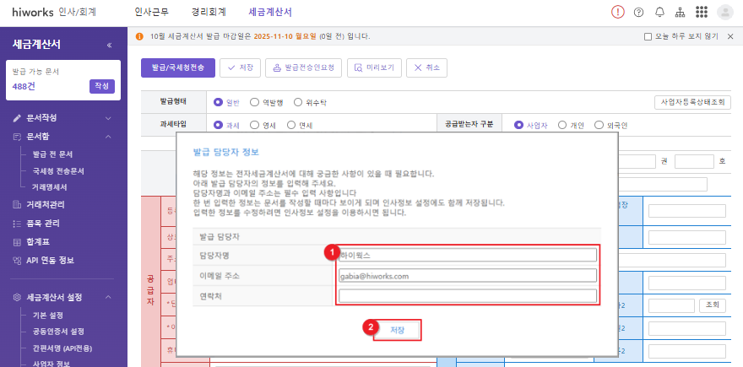743x367 pixels.
Task: Collapse the sidebar with double-arrow icon
Action: tap(109, 45)
